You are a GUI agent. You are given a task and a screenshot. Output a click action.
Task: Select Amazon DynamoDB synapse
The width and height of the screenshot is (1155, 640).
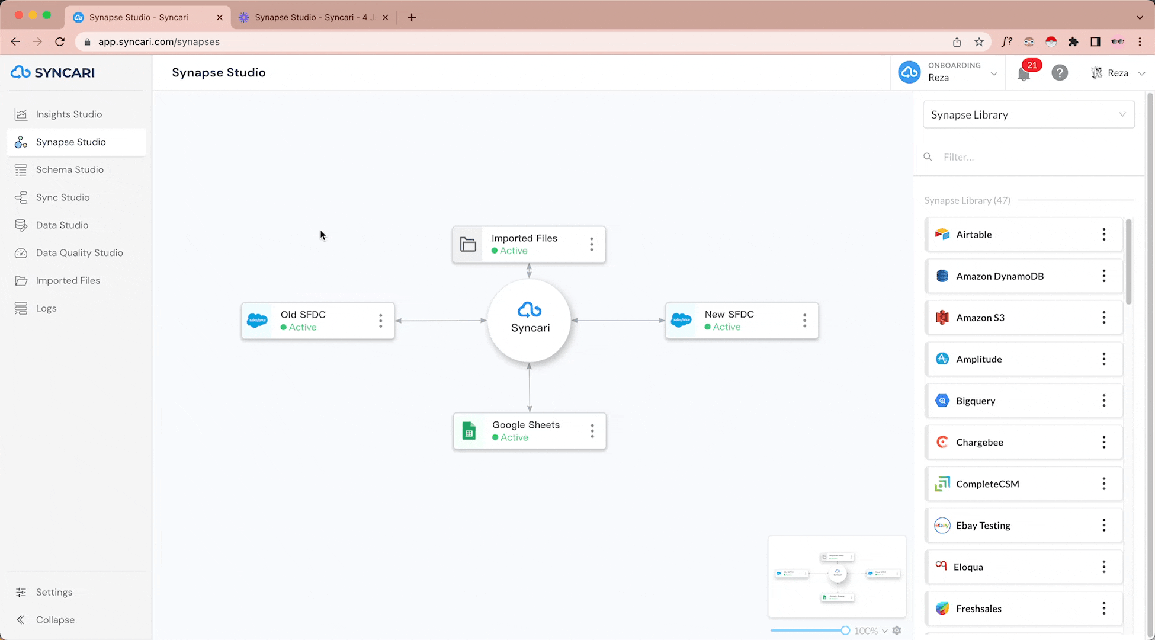[1024, 276]
